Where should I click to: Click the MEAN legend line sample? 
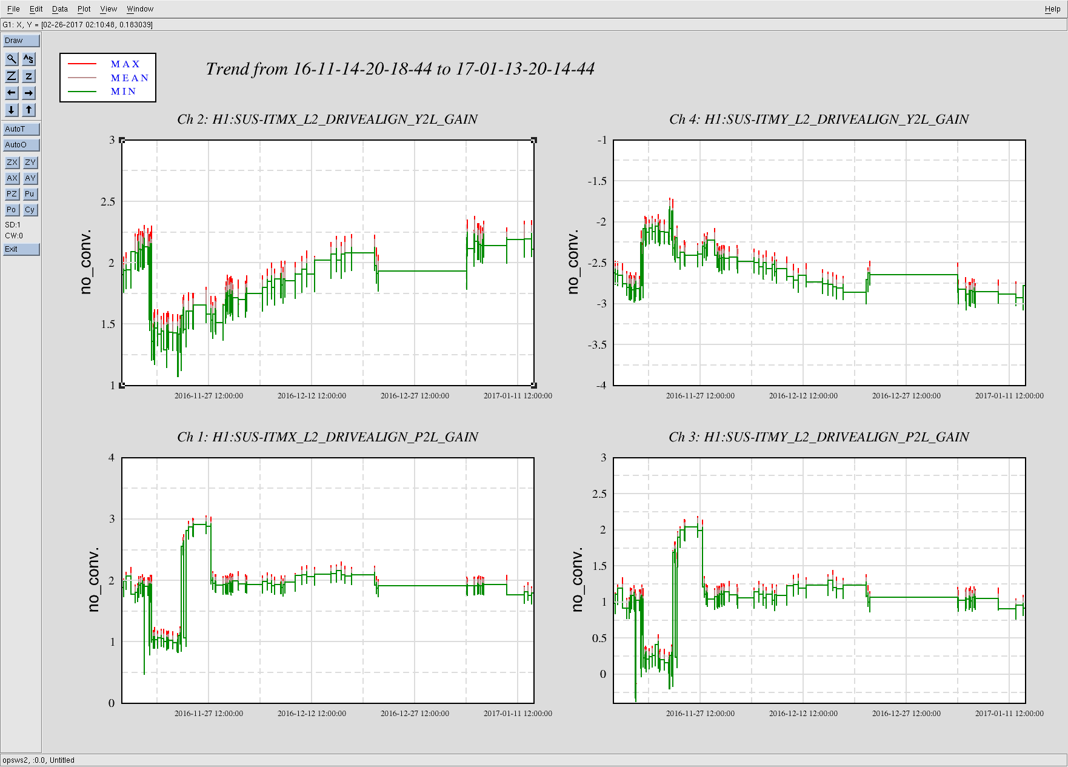(82, 78)
